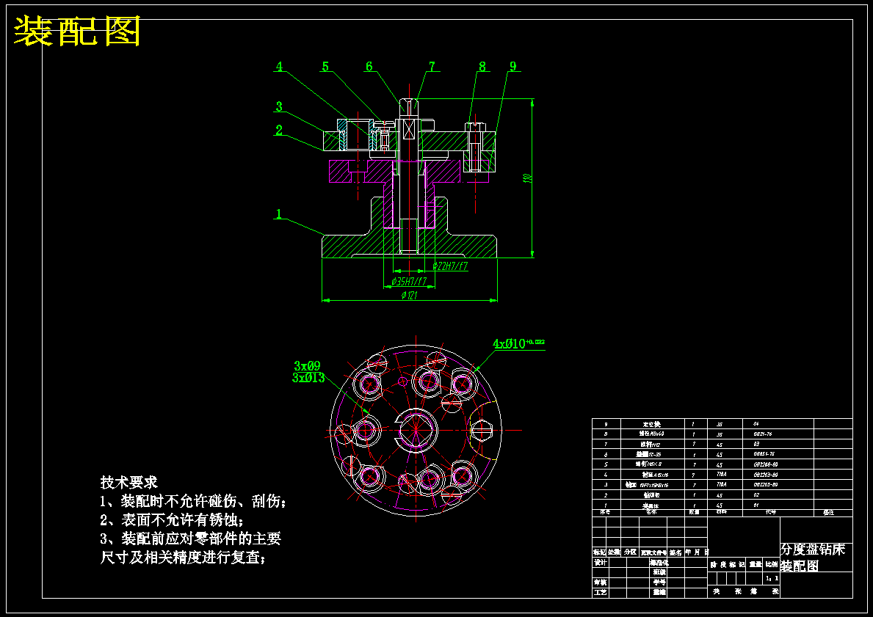Select green balloon number 8 above the section

click(x=482, y=67)
